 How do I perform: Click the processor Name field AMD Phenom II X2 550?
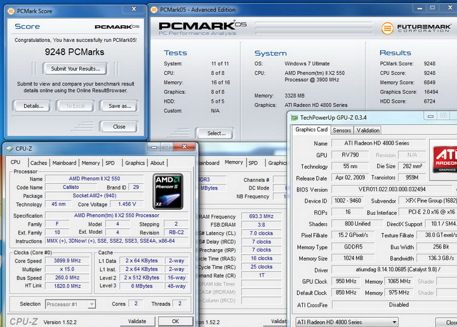95,179
